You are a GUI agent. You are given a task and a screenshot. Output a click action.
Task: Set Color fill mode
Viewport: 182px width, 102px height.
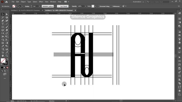[x=2, y=67]
